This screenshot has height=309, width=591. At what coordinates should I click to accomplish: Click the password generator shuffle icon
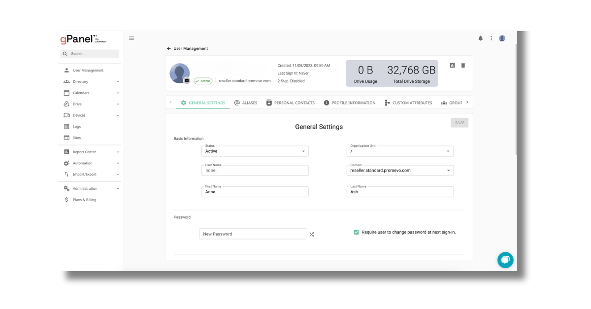pyautogui.click(x=312, y=234)
